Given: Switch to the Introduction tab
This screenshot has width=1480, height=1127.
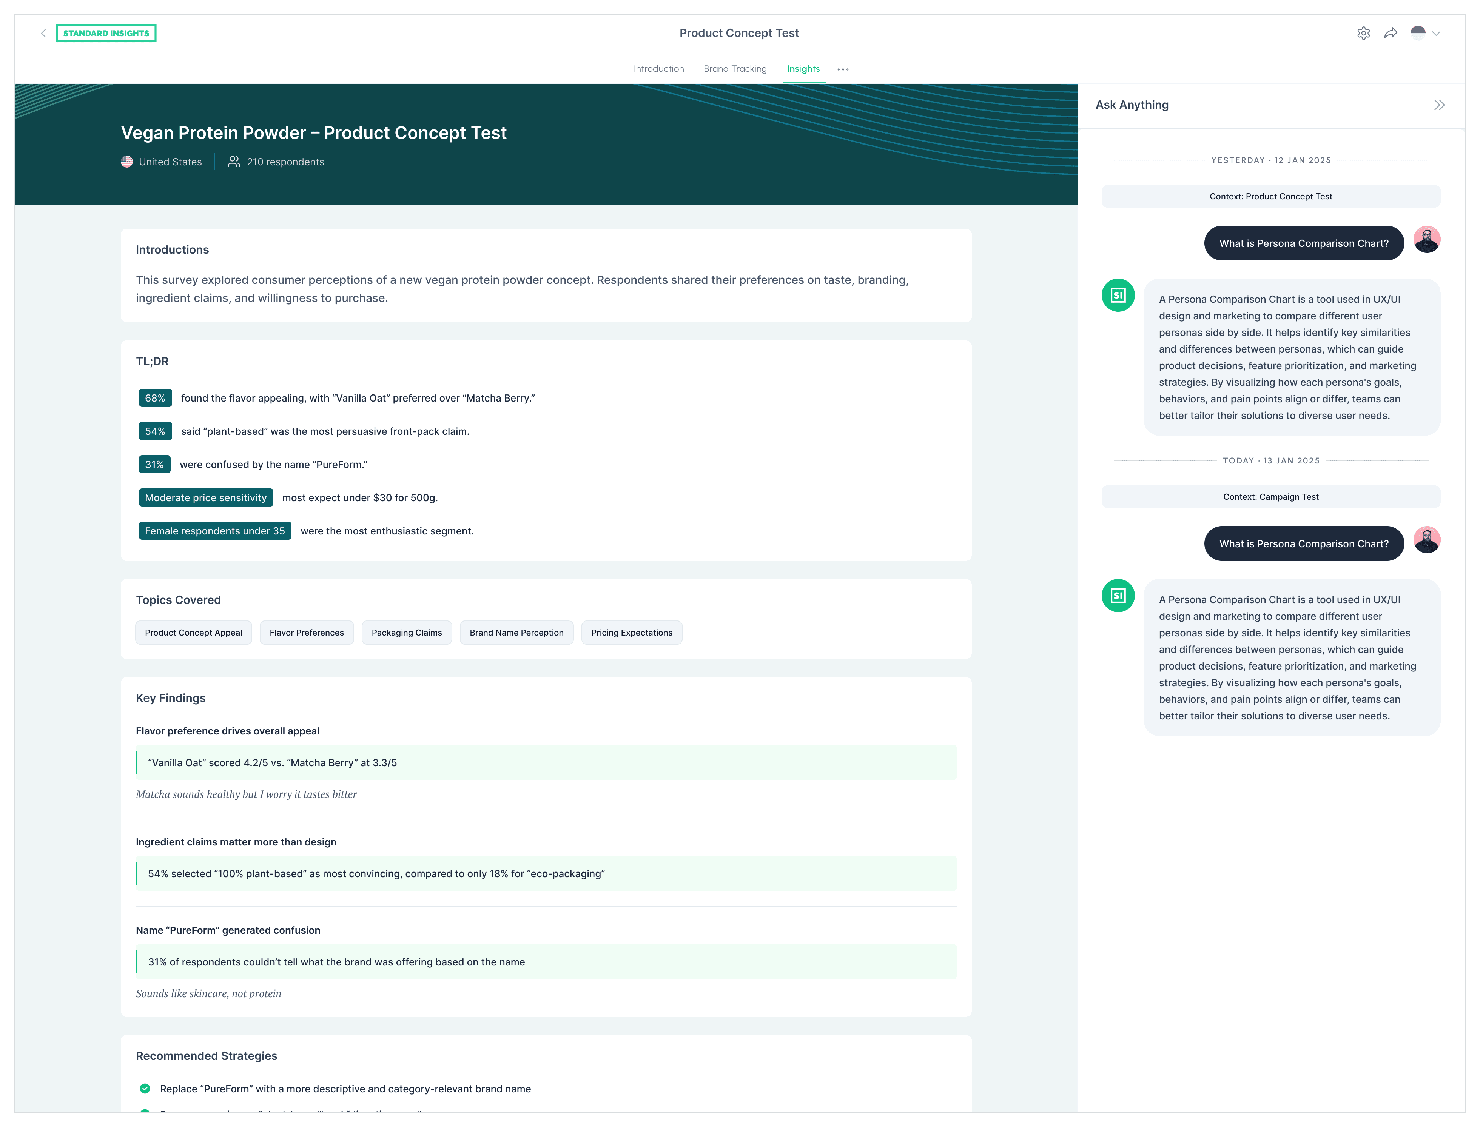Looking at the screenshot, I should click(658, 68).
